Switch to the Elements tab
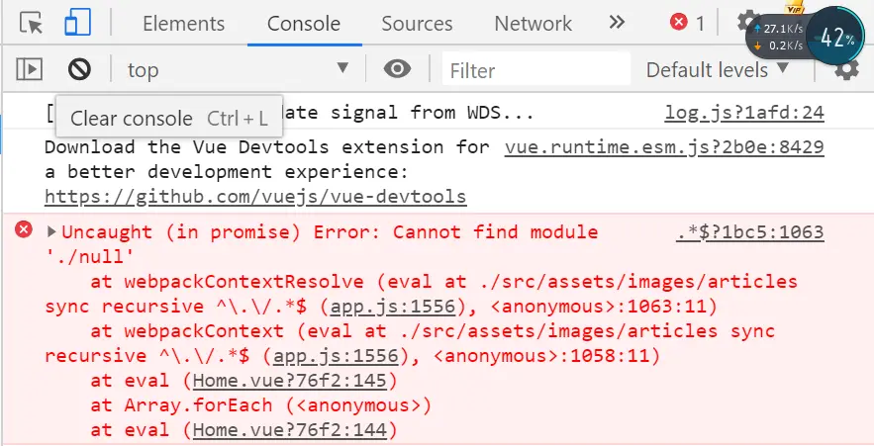This screenshot has height=446, width=874. click(183, 23)
